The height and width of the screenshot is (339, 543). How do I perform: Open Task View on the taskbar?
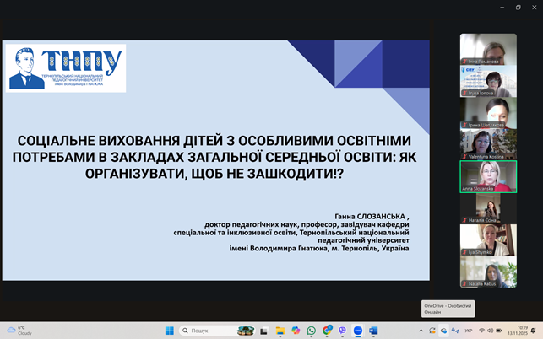click(x=263, y=331)
